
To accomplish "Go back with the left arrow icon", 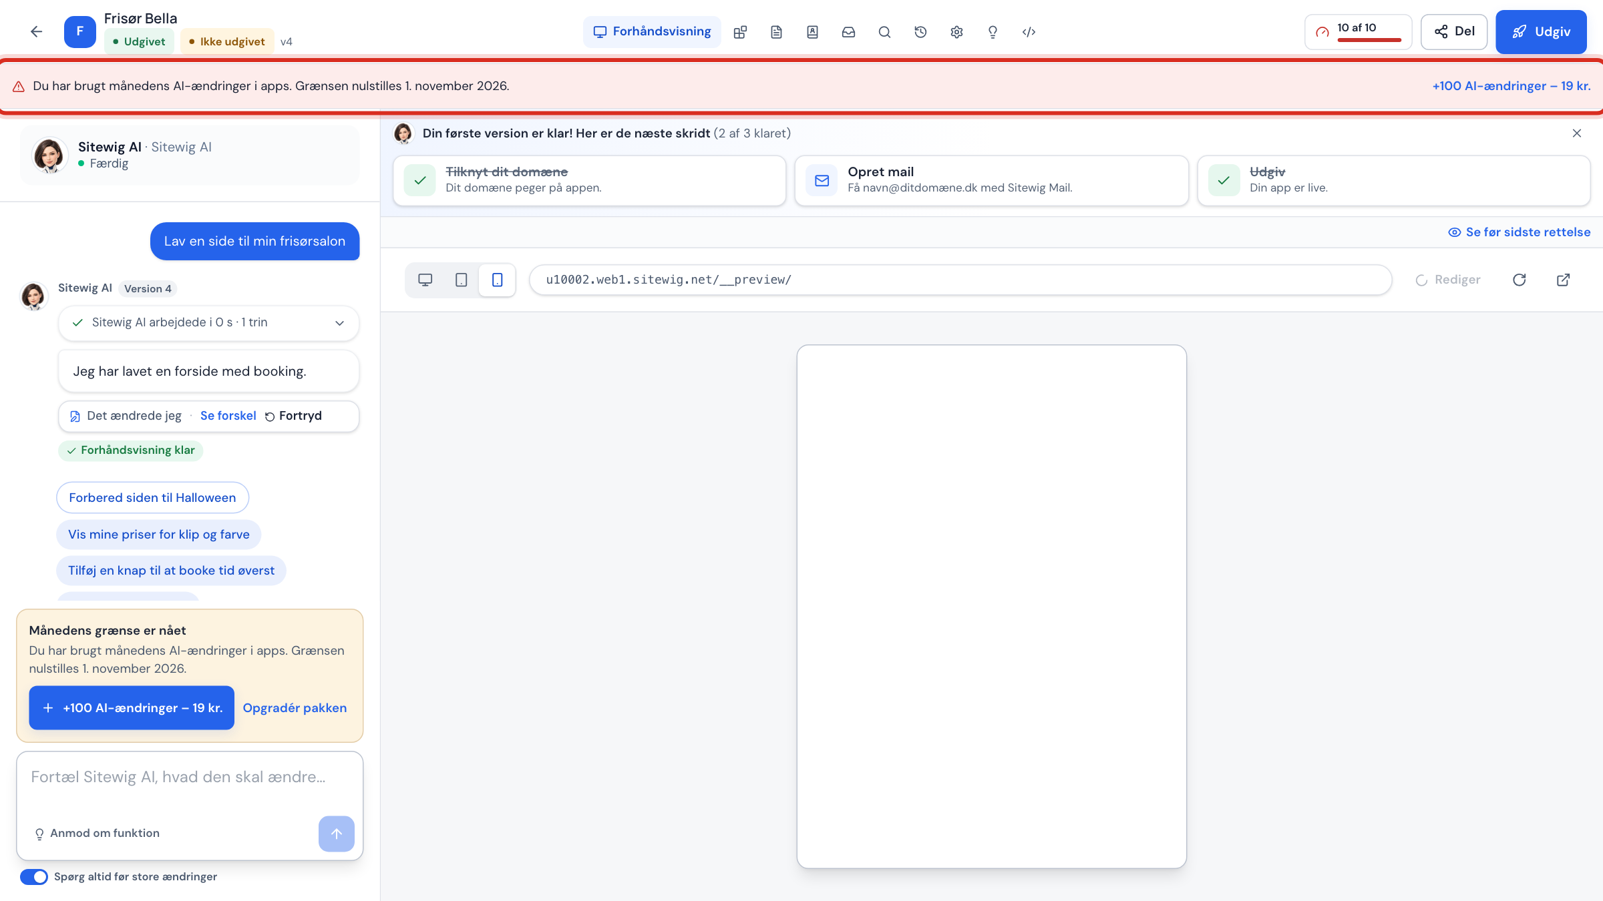I will (36, 31).
